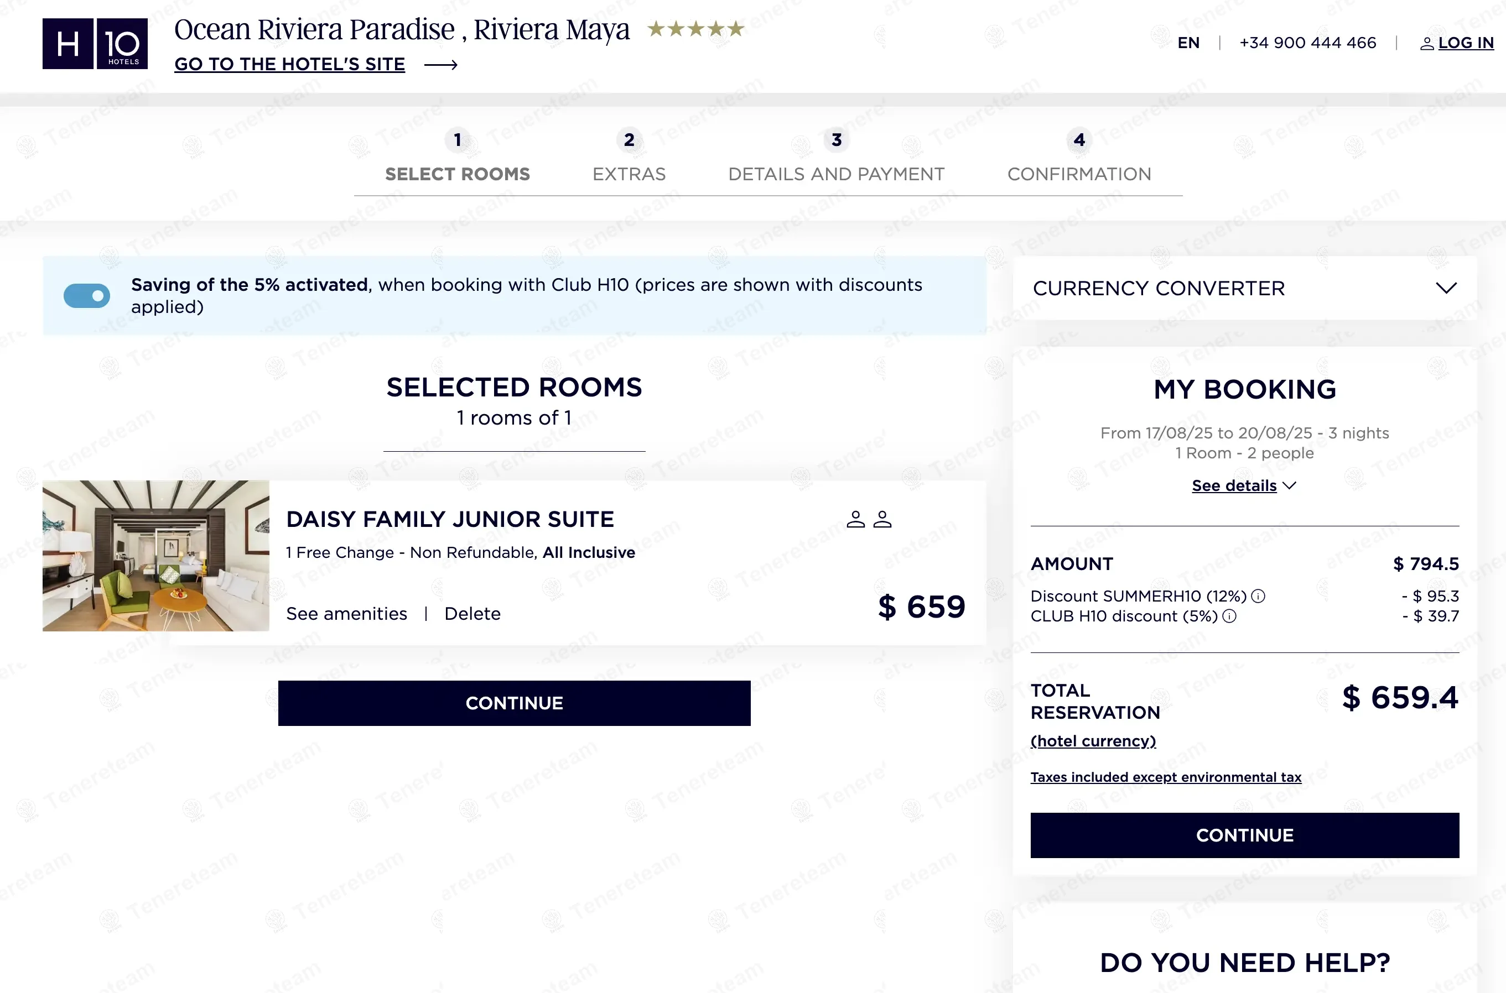Jump to the Confirmation step
Viewport: 1506px width, 993px height.
1079,174
